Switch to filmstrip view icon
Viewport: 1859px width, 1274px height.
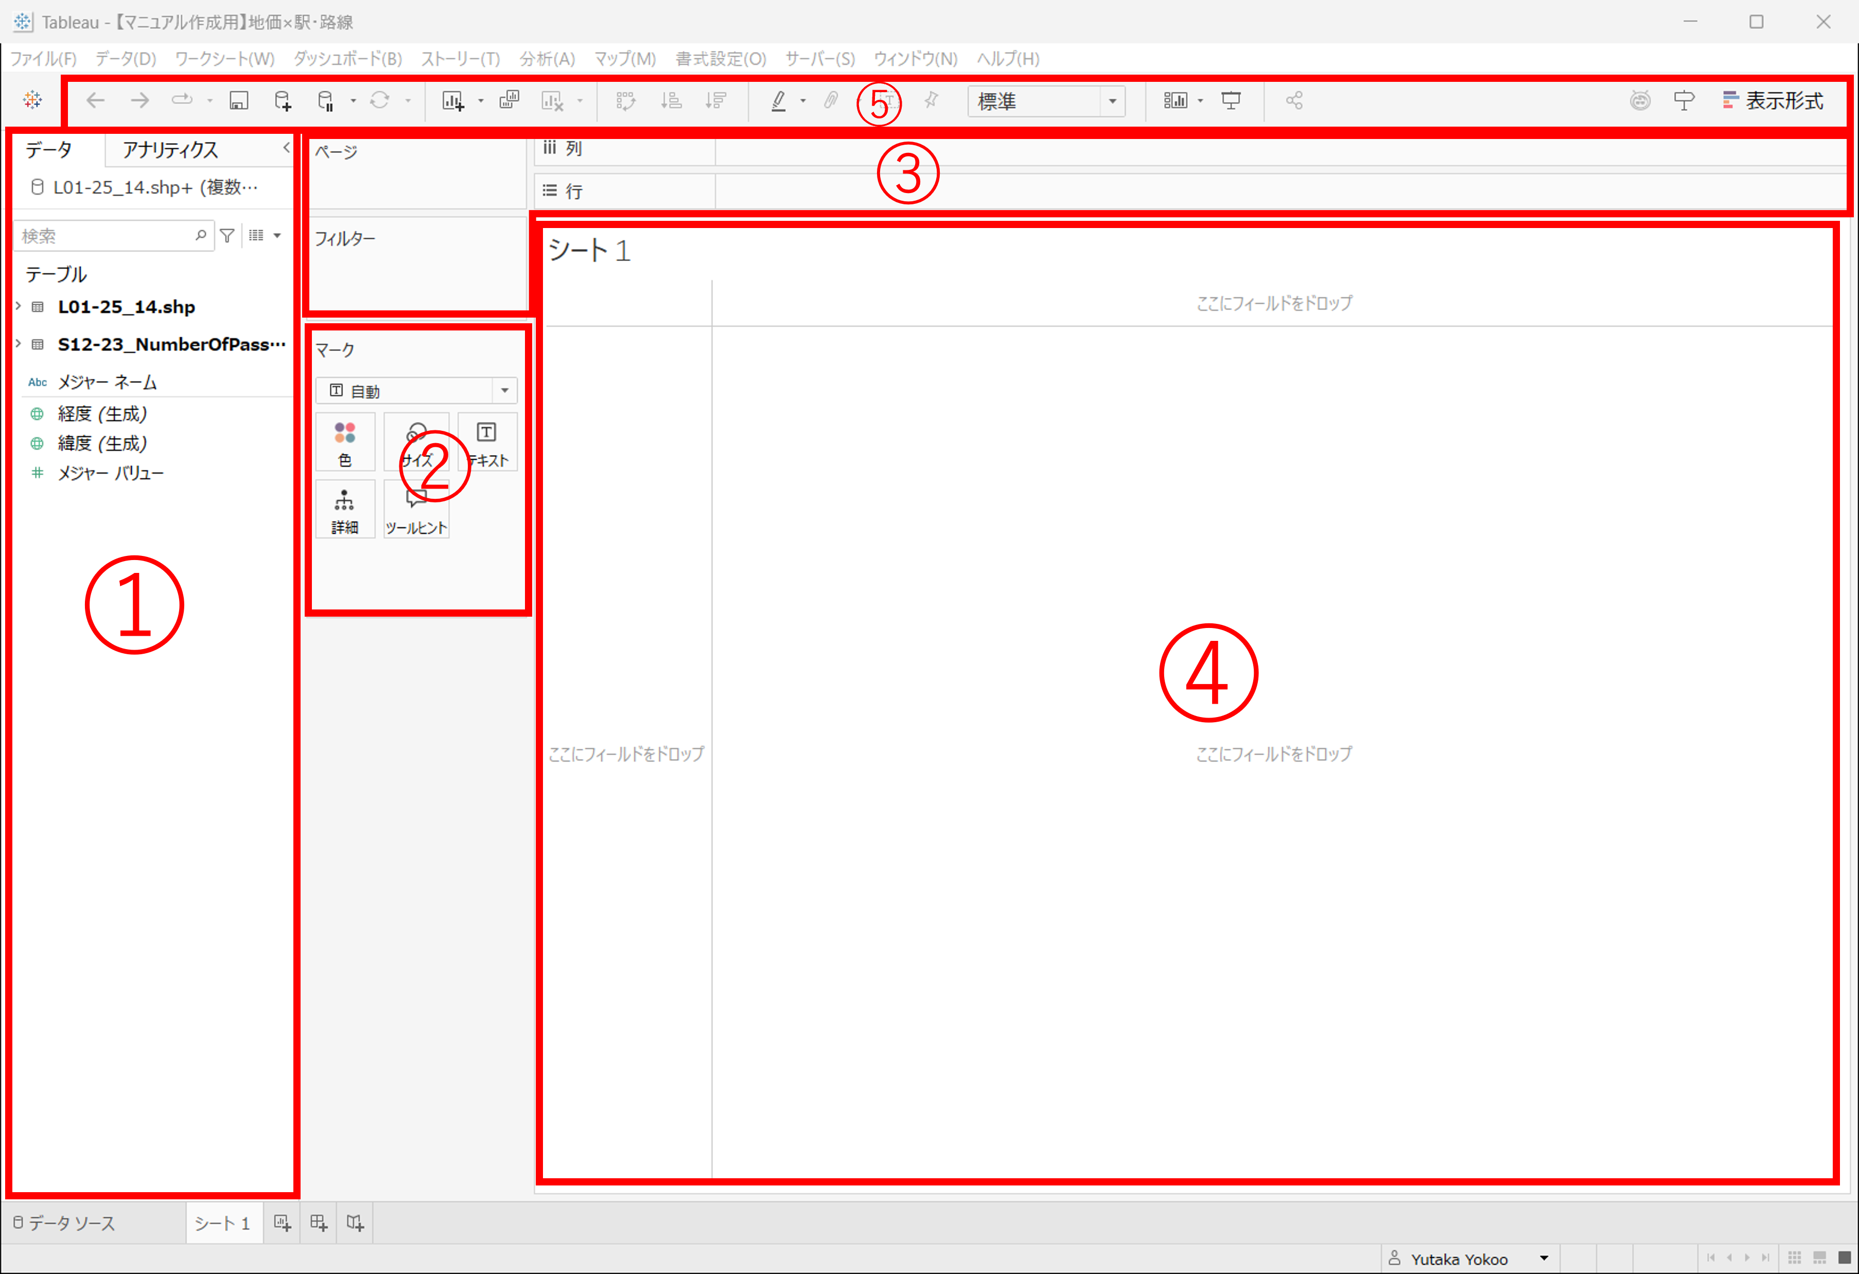point(1819,1257)
